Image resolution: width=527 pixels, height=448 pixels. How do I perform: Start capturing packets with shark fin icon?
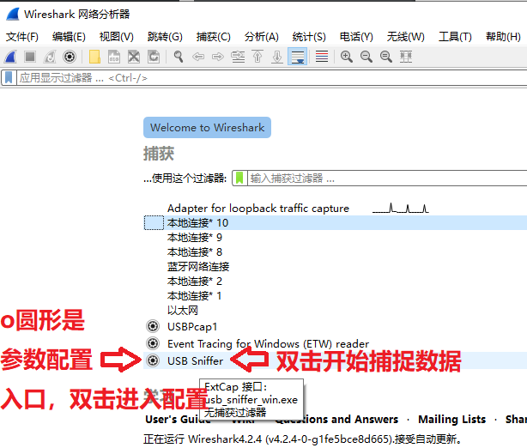click(10, 57)
